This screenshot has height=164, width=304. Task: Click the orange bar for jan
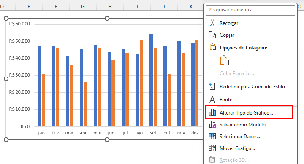tap(43, 100)
